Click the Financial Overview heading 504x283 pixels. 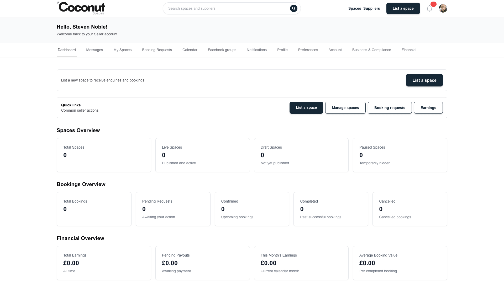[80, 238]
